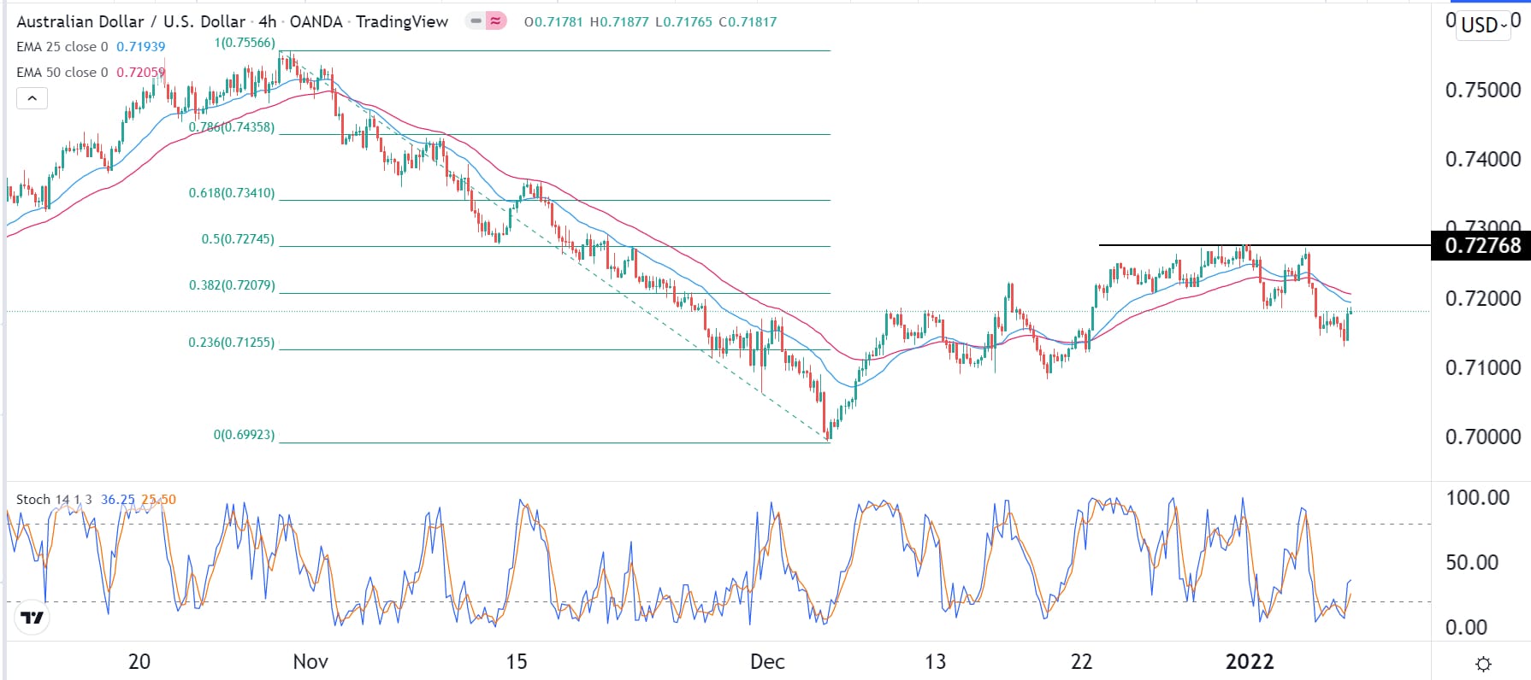Select the Australian Dollar / U.S. Dollar symbol title

pyautogui.click(x=131, y=21)
